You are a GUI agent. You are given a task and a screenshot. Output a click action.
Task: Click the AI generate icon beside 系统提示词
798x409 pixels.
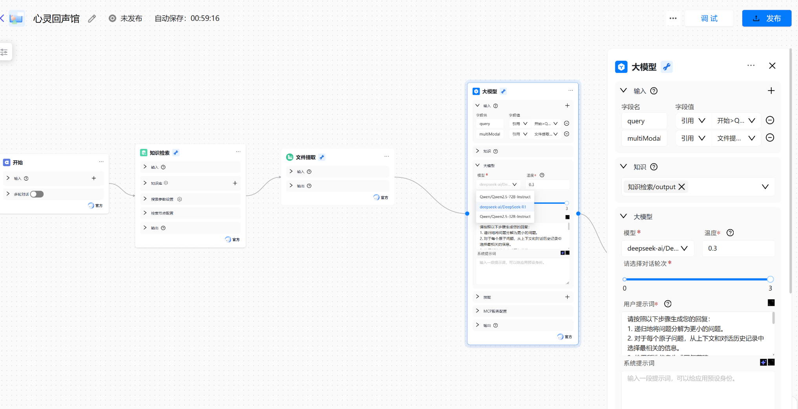(x=763, y=362)
